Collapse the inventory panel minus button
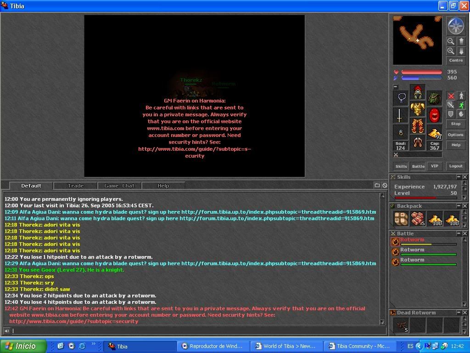470x353 pixels. point(396,87)
